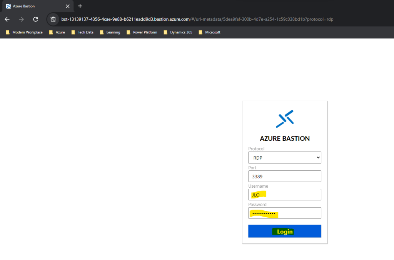
Task: Click the browser forward arrow
Action: coord(22,19)
